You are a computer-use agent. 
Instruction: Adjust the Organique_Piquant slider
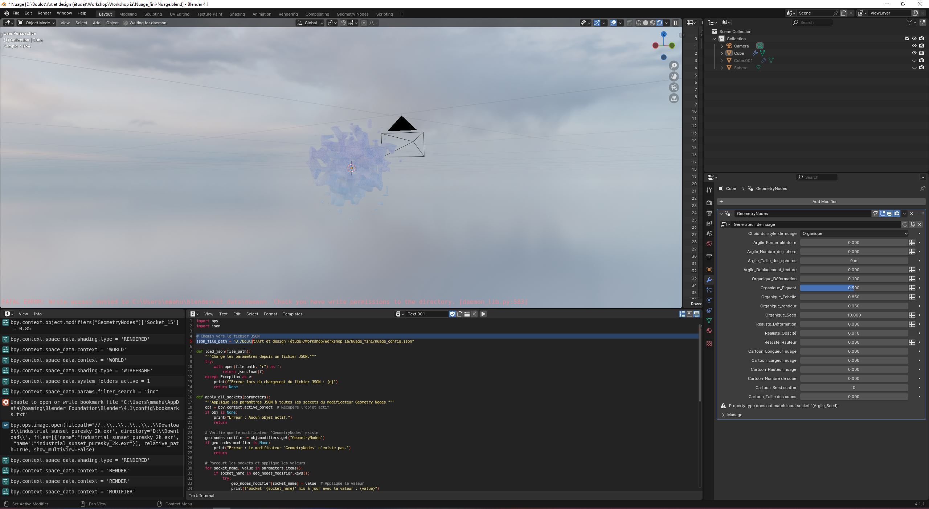854,288
